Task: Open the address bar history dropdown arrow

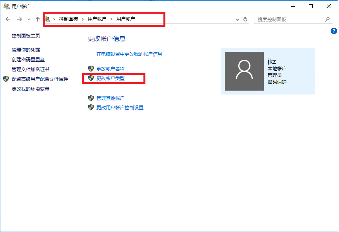Action: (x=237, y=19)
